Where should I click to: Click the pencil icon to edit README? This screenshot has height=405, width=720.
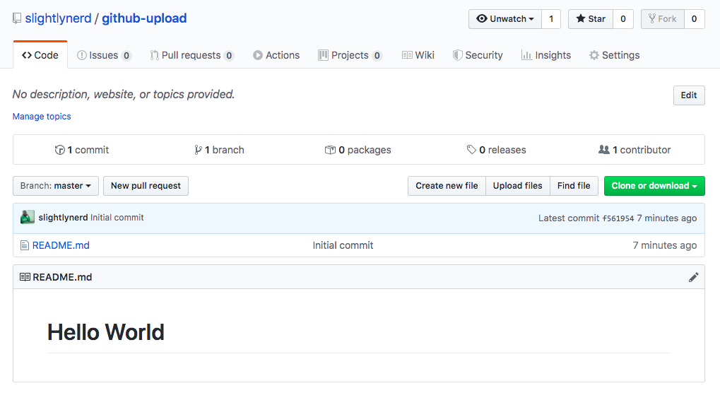click(693, 277)
